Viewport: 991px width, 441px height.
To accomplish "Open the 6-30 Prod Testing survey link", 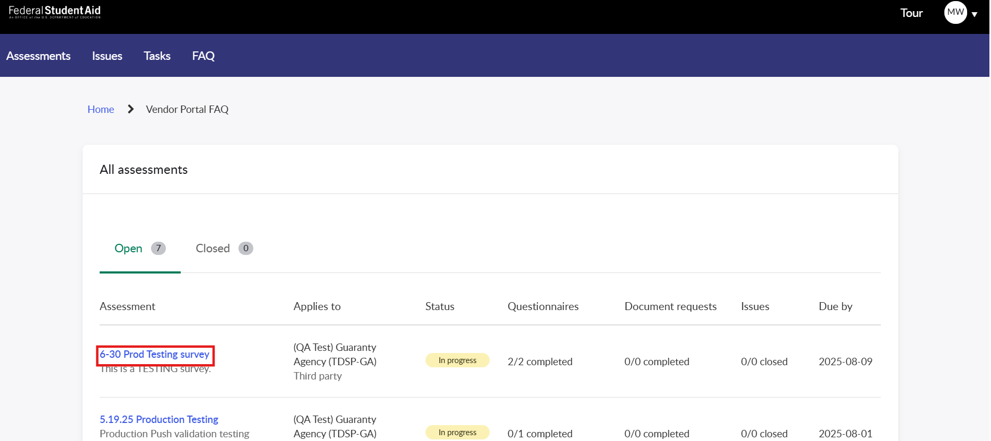I will point(155,354).
